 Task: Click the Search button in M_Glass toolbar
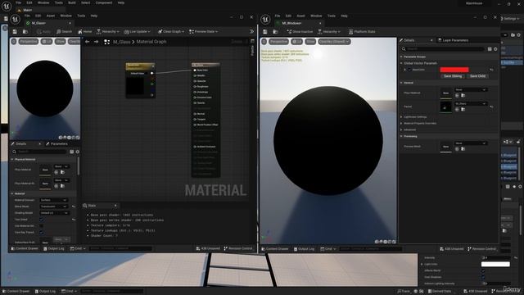point(64,31)
